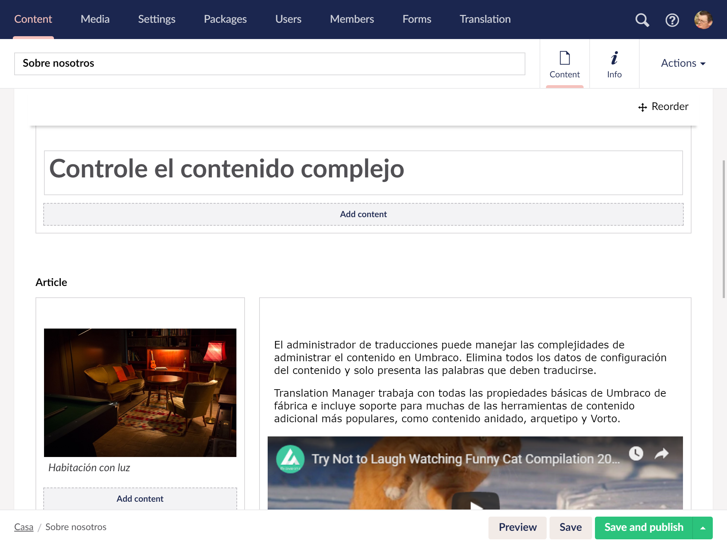Viewport: 727px width, 545px height.
Task: Select the lit room image thumbnail
Action: click(140, 392)
